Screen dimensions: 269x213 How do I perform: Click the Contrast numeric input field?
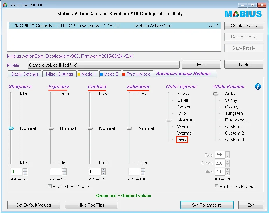[x=95, y=172]
